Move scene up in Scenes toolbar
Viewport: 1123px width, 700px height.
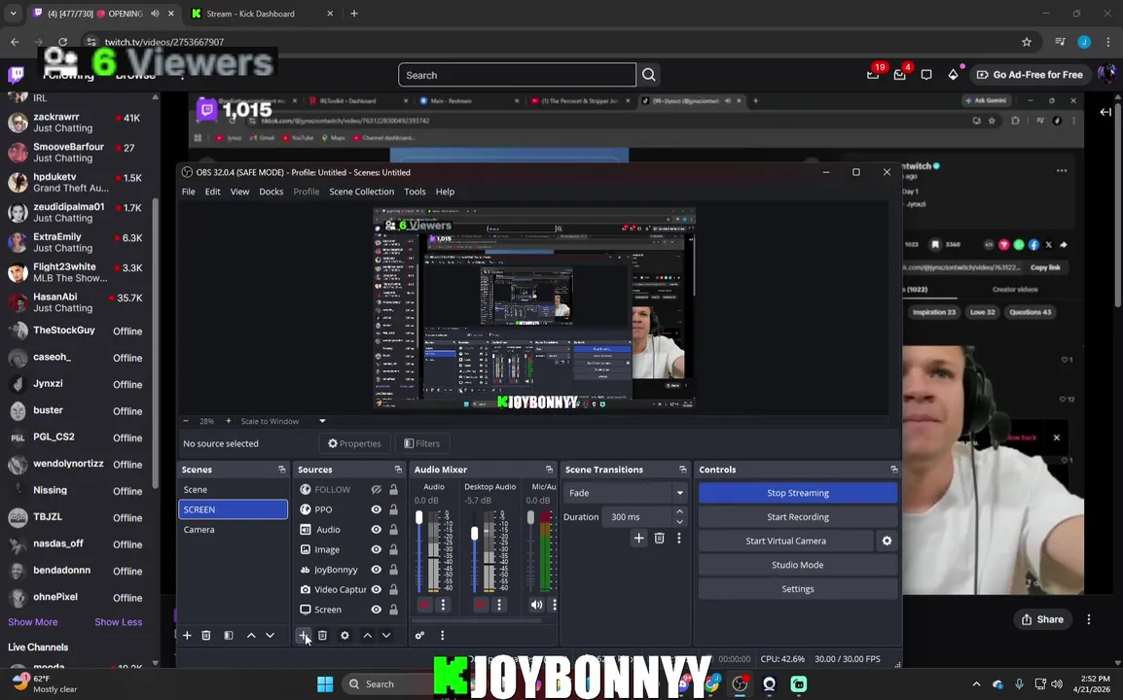point(251,635)
